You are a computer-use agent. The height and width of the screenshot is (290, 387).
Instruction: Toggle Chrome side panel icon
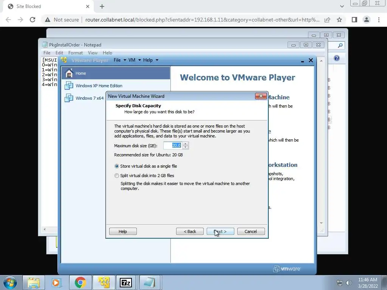click(x=354, y=20)
